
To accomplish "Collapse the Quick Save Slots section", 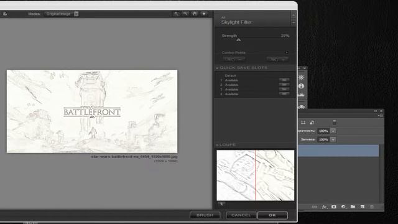I will 217,68.
